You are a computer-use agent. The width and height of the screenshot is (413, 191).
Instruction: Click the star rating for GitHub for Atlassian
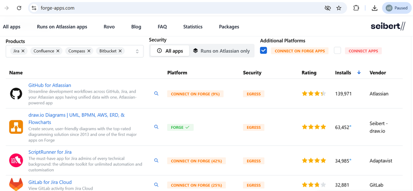pos(314,94)
